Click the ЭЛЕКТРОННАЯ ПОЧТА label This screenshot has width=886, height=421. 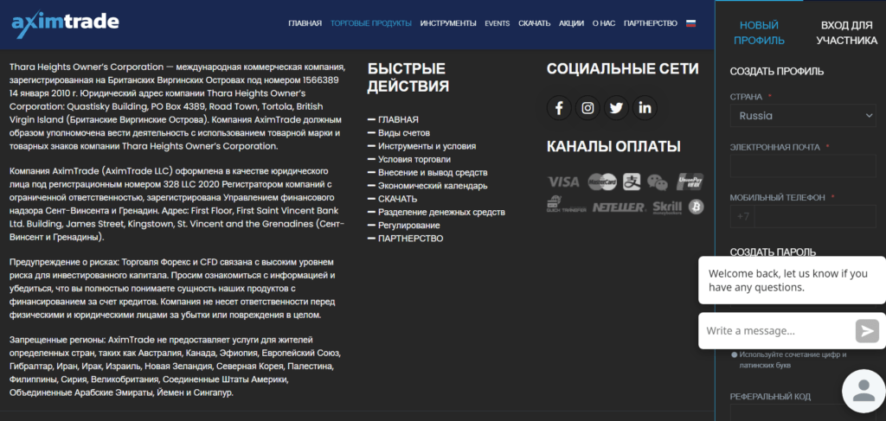point(774,147)
